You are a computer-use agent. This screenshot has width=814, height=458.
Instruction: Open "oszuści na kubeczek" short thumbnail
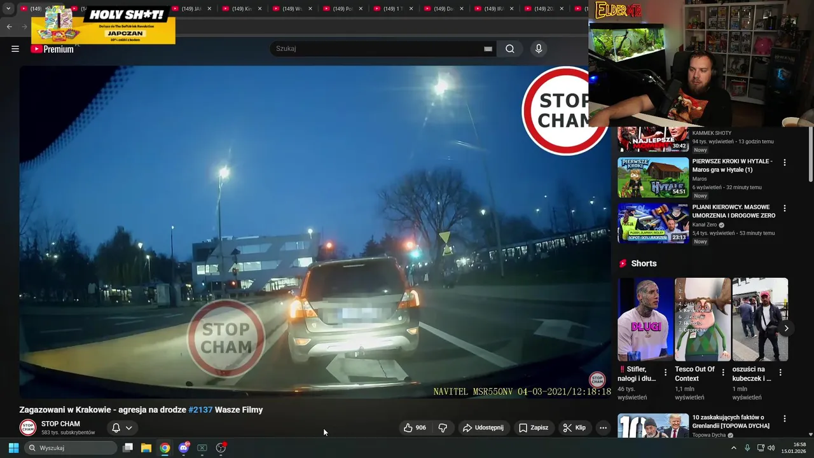click(x=760, y=319)
